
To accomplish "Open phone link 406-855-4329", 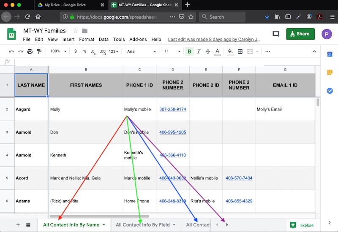I will [239, 201].
